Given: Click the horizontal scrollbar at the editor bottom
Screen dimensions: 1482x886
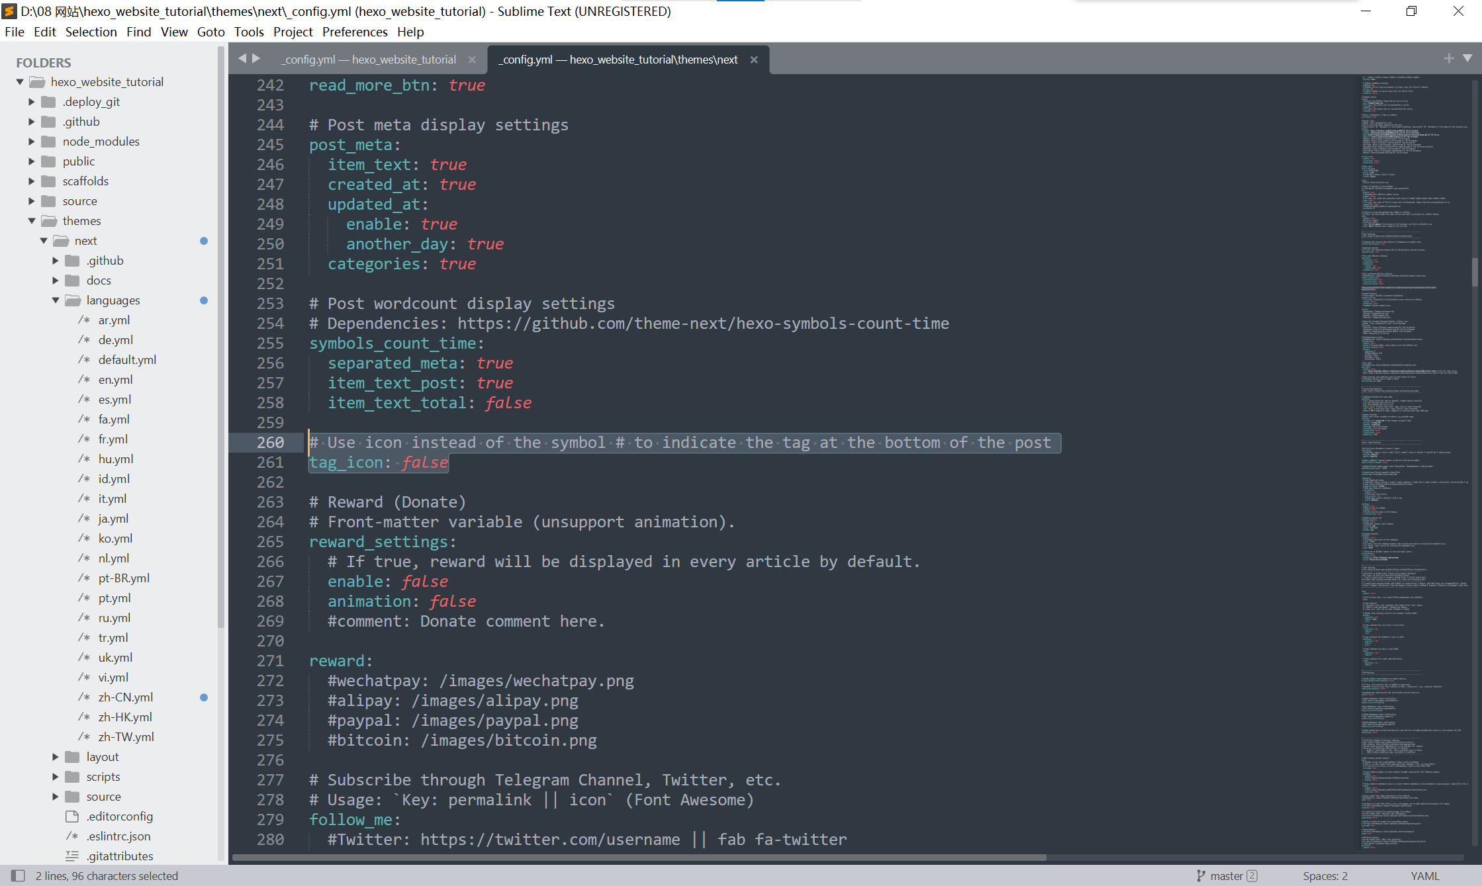Looking at the screenshot, I should click(639, 858).
